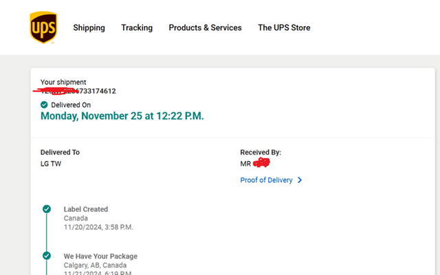Click the green Delivered On checkmark icon

[x=45, y=104]
